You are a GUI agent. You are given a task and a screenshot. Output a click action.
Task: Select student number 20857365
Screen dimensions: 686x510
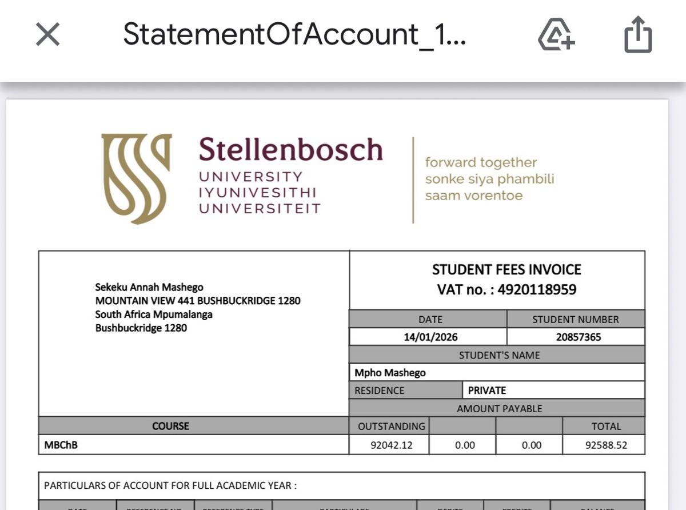click(579, 337)
